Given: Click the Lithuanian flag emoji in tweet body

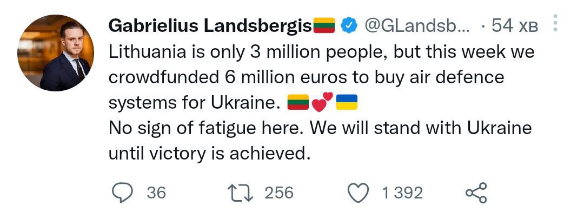Looking at the screenshot, I should (x=298, y=102).
